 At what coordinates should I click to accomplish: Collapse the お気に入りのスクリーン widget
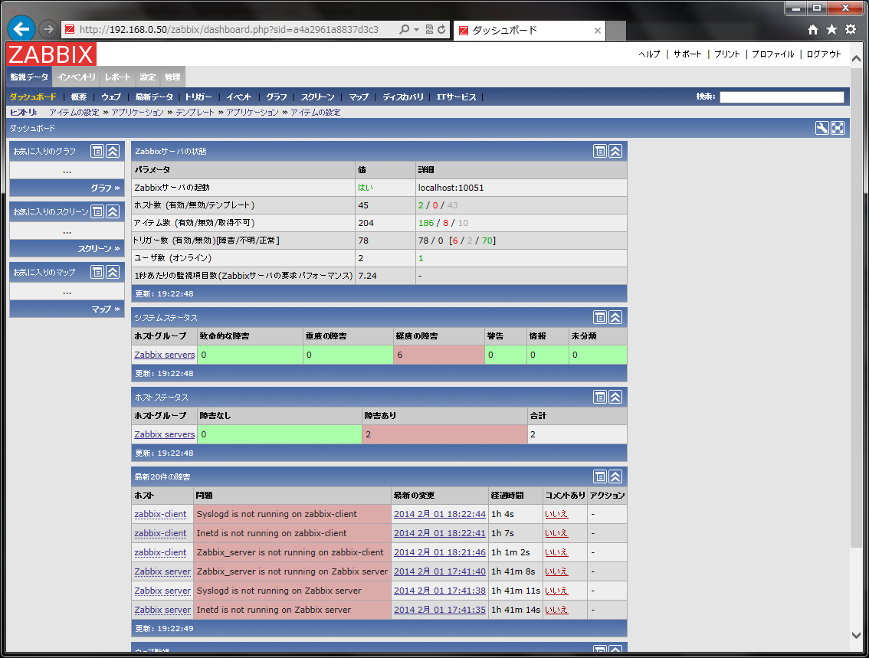point(113,211)
